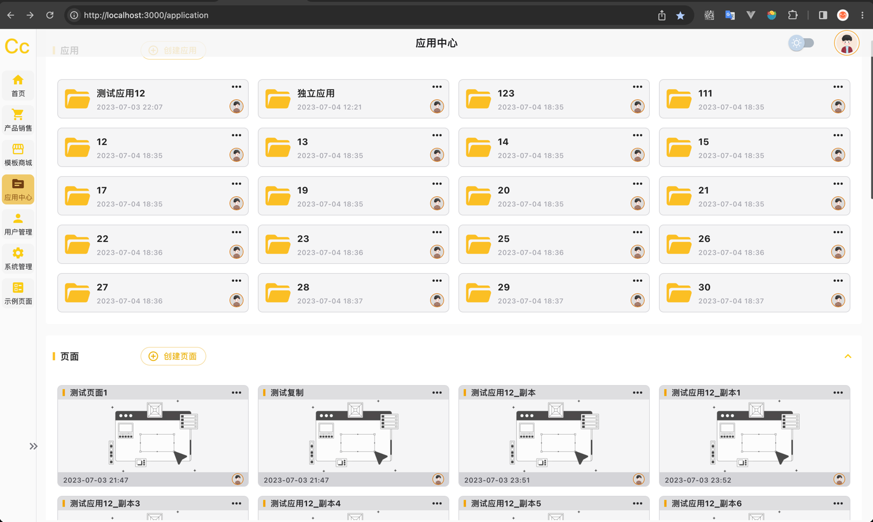Screen dimensions: 873x522
Task: Reload the page with browser refresh
Action: point(50,15)
